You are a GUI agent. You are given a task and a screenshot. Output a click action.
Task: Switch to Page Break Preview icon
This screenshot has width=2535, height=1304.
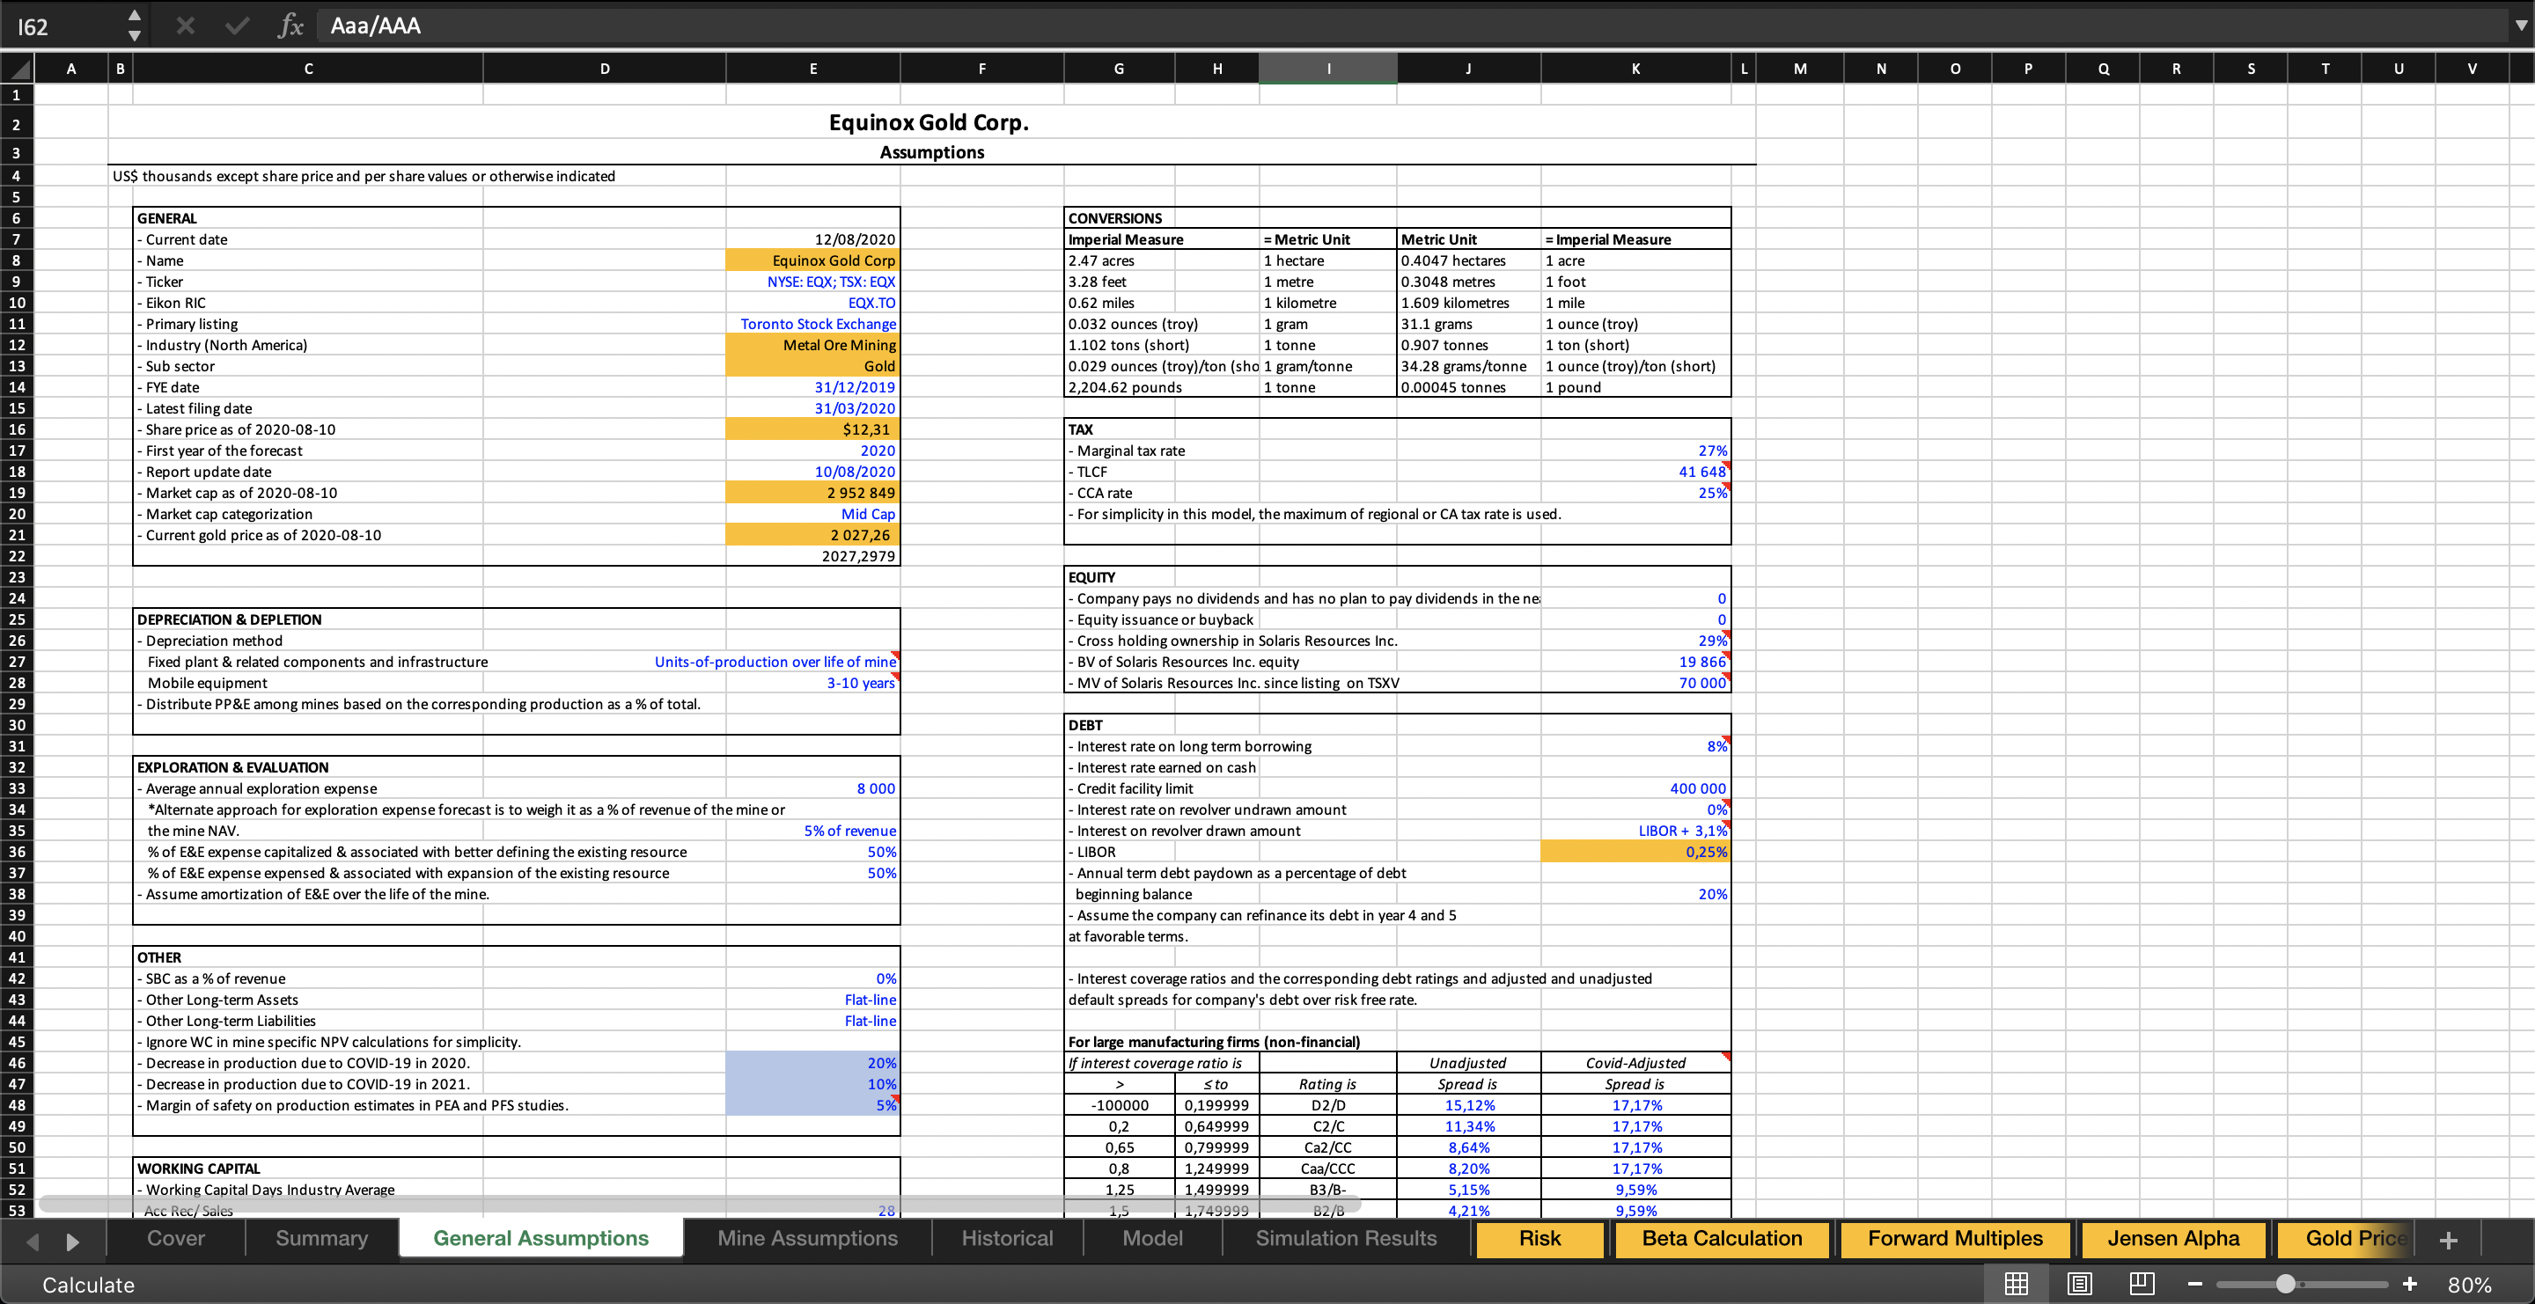(x=2142, y=1284)
